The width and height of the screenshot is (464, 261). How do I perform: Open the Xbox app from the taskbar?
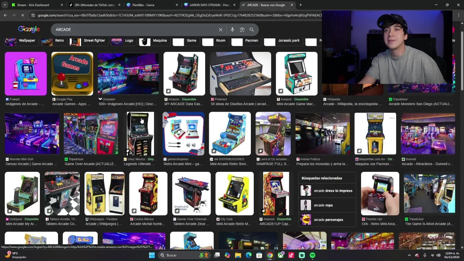tap(281, 255)
